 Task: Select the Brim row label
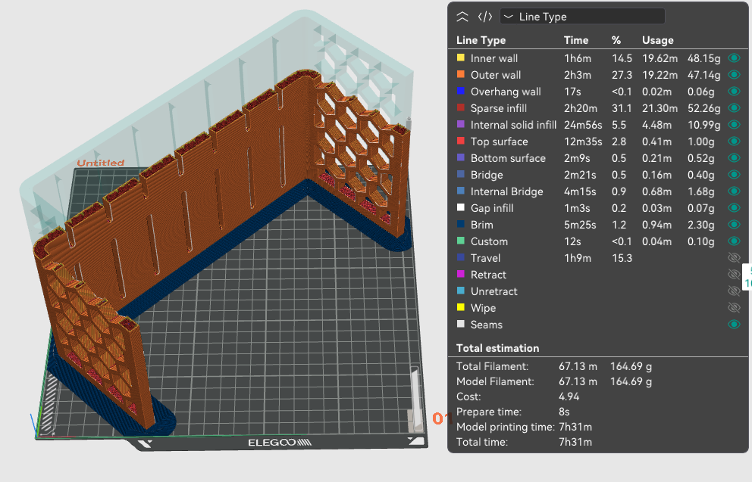[x=481, y=225]
